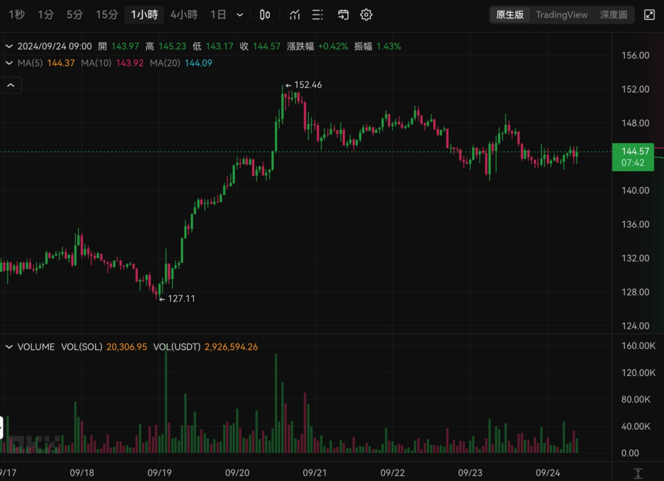Select the 1小時 timeframe
664x481 pixels.
coord(145,15)
